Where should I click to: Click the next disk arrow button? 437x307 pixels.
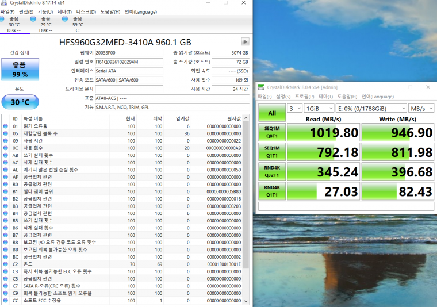coord(245,42)
